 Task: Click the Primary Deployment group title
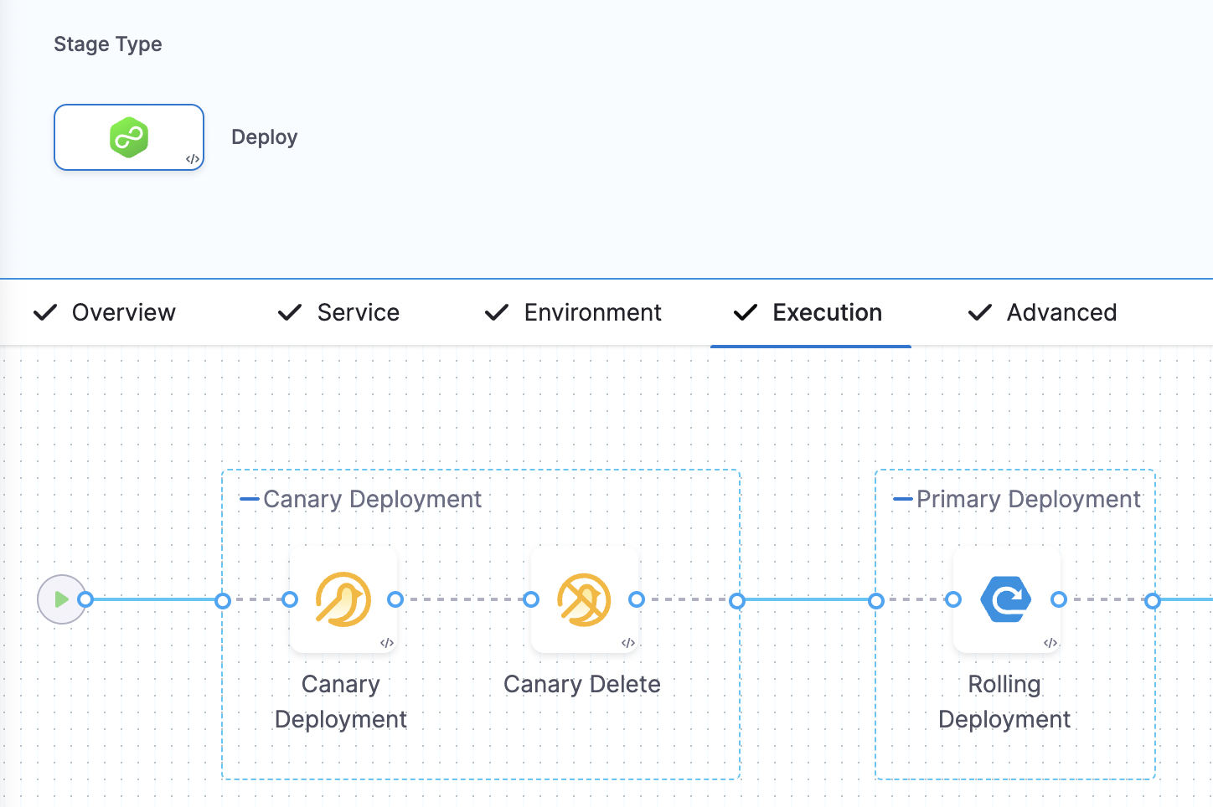point(1029,499)
